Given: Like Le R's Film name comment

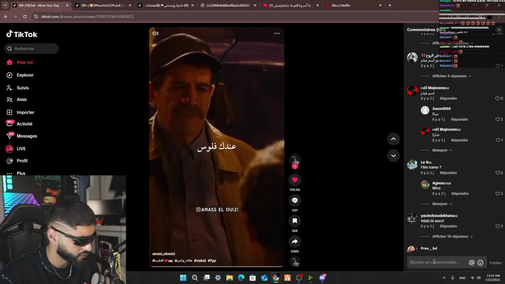Looking at the screenshot, I should point(498,173).
